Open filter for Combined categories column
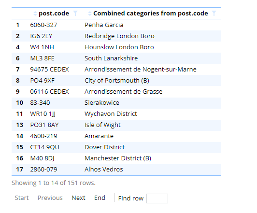The width and height of the screenshot is (257, 213). [214, 13]
